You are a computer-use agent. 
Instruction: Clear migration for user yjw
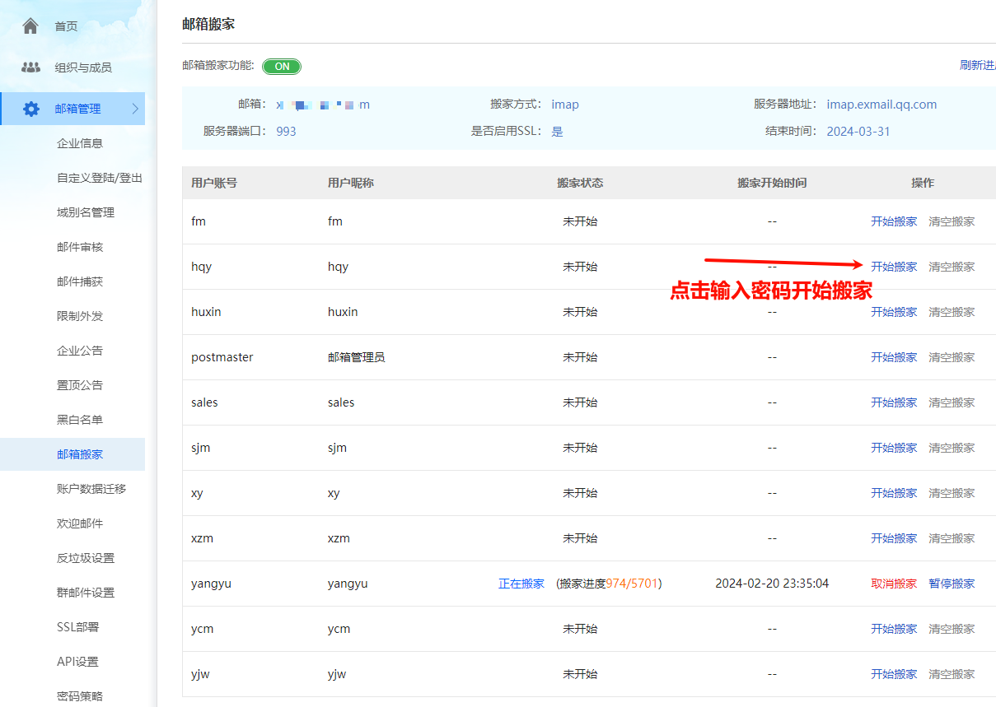[952, 674]
